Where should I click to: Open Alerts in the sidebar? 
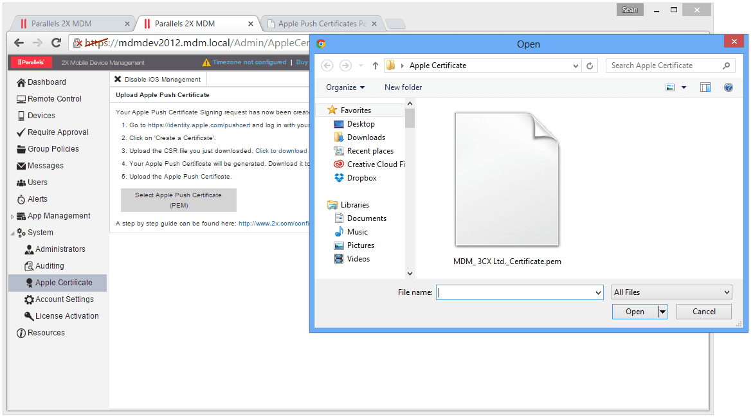32,199
